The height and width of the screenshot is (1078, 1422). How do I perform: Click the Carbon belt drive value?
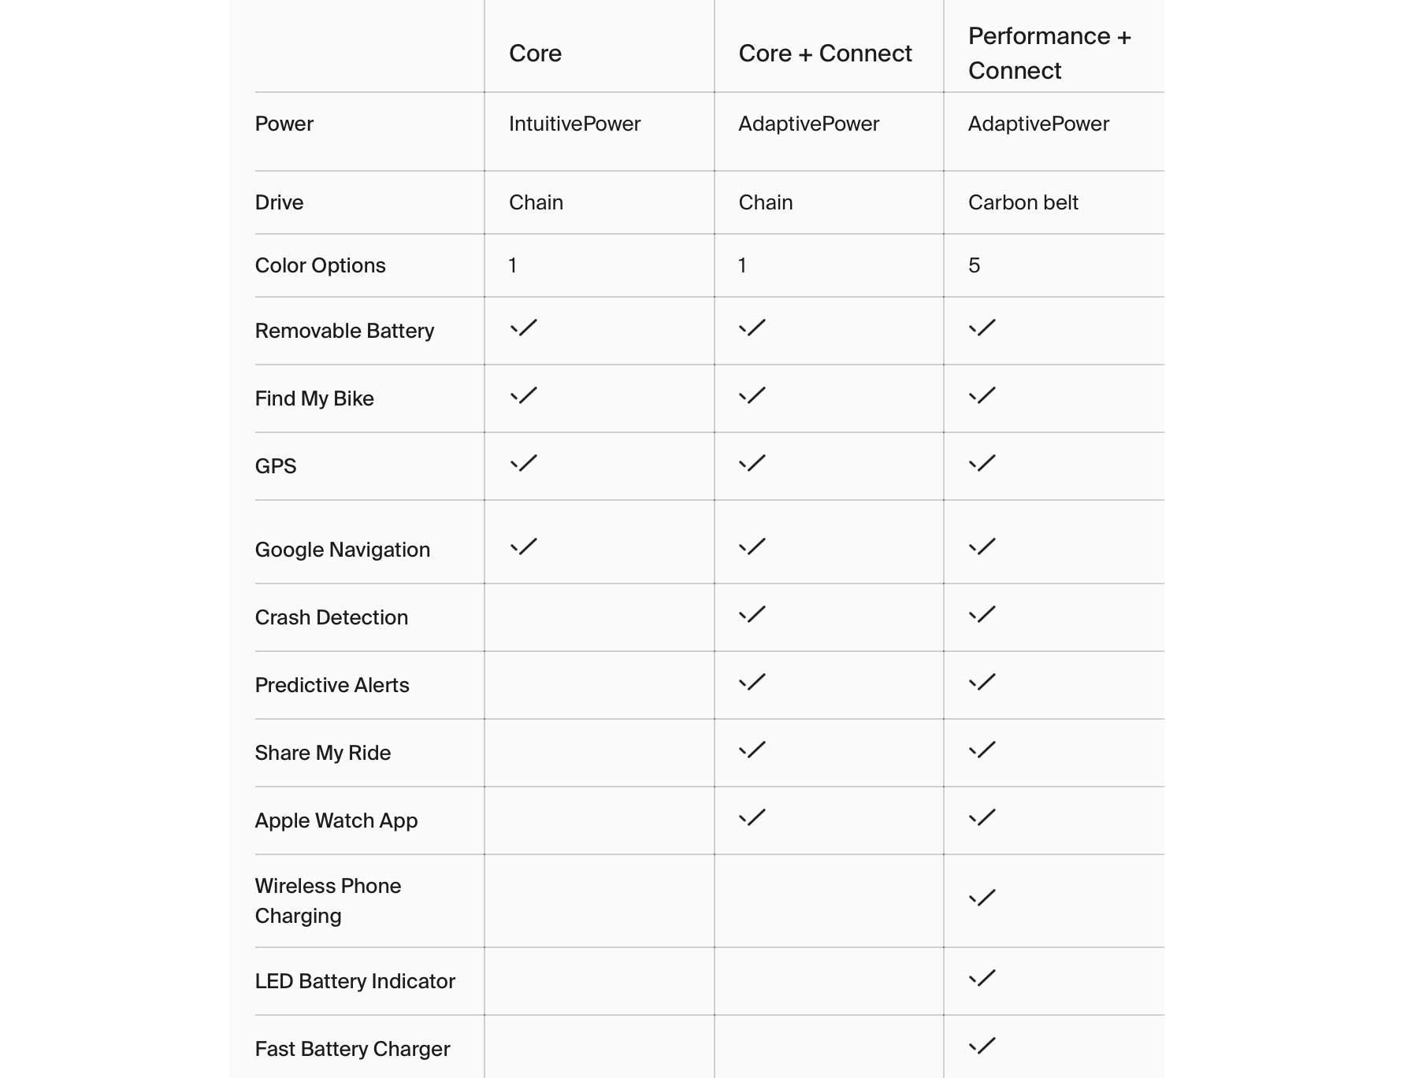[1023, 202]
